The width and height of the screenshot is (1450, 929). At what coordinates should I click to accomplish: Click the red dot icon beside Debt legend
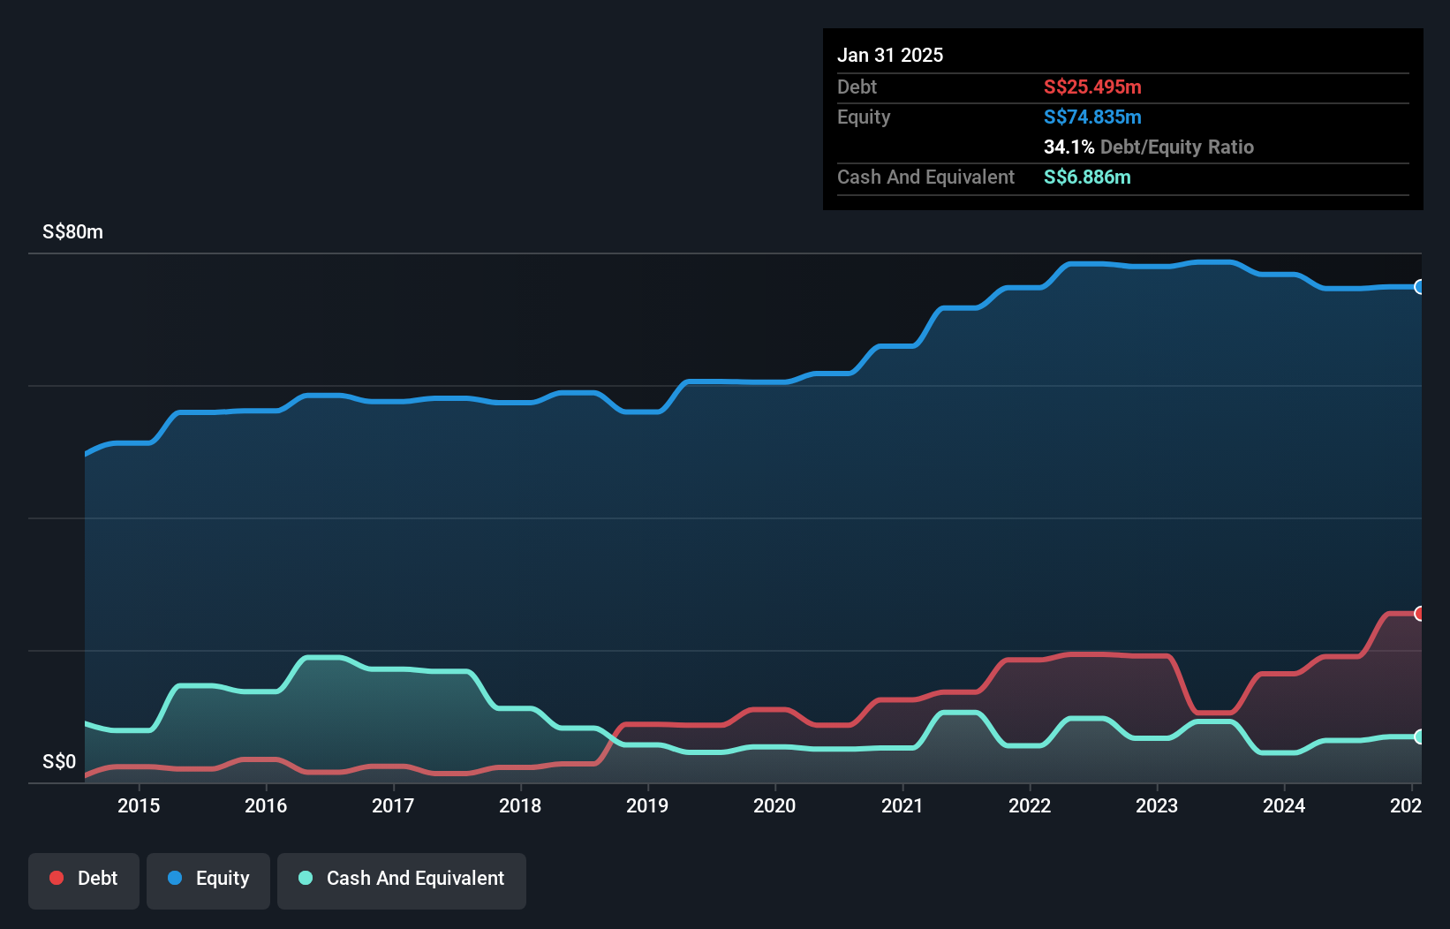pyautogui.click(x=57, y=878)
